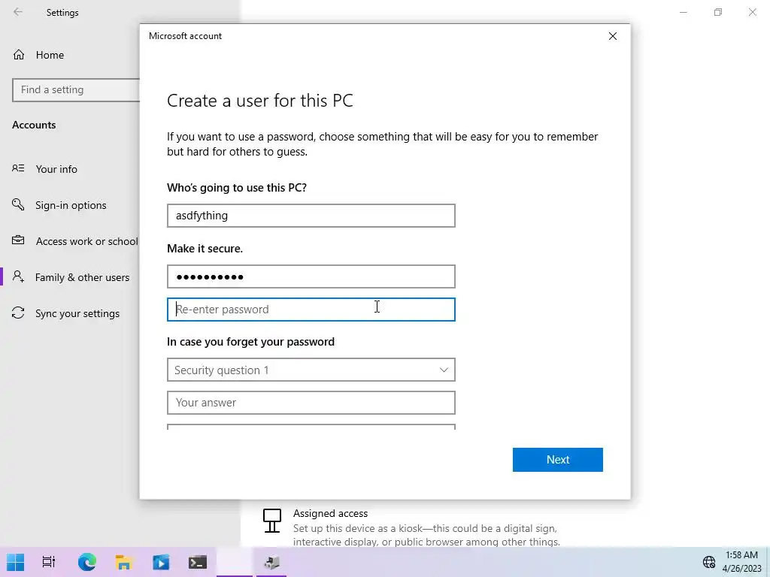This screenshot has height=577, width=770.
Task: Click the Home label in the sidebar
Action: [x=50, y=55]
